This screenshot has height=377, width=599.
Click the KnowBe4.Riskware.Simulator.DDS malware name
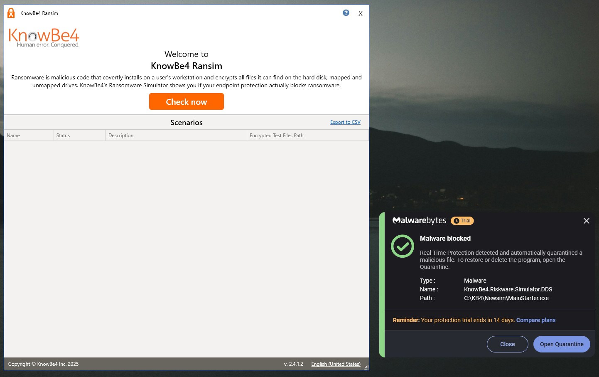(508, 289)
